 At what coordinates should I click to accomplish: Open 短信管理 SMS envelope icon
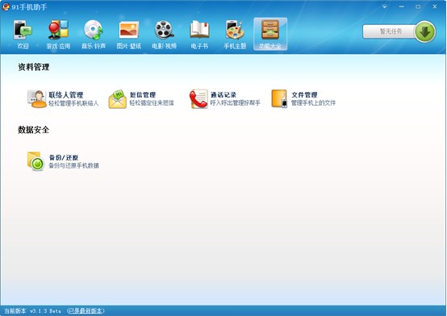(118, 99)
